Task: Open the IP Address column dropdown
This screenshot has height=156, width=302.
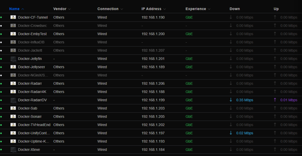Action: click(x=165, y=9)
